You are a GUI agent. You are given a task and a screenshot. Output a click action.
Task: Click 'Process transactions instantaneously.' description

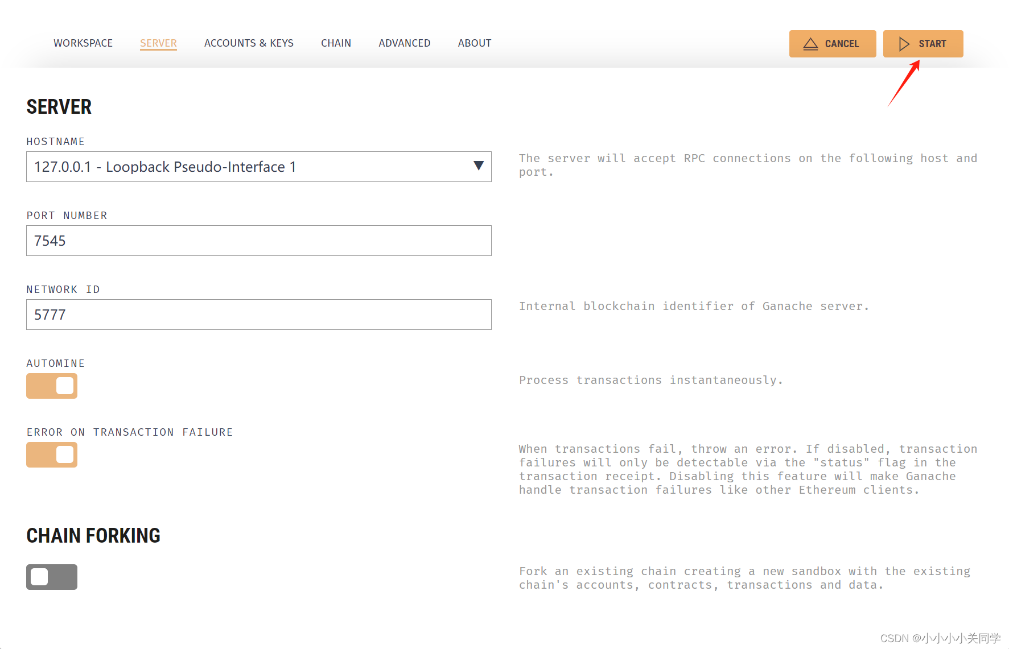(651, 380)
